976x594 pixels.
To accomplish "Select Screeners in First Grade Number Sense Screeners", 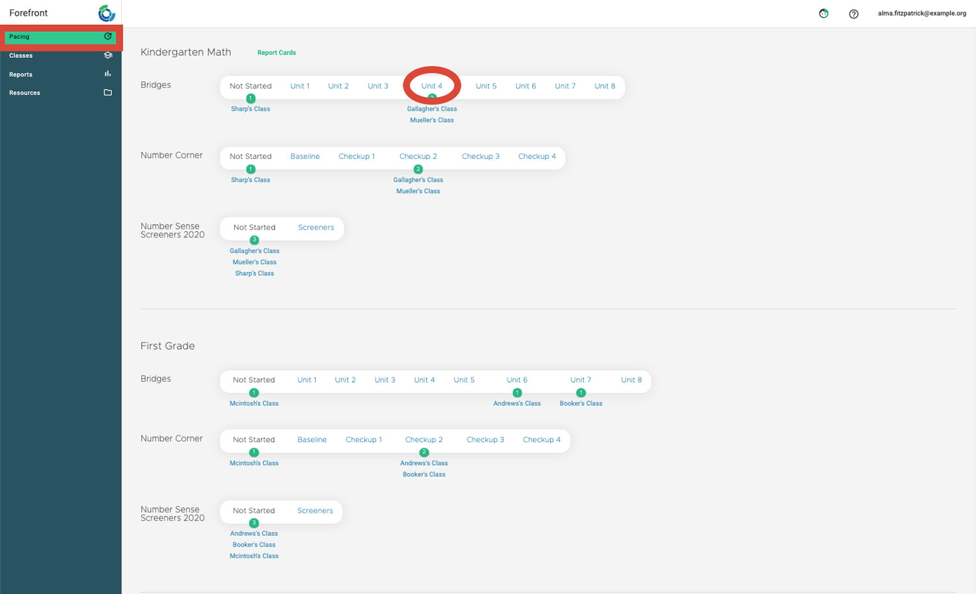I will tap(316, 511).
